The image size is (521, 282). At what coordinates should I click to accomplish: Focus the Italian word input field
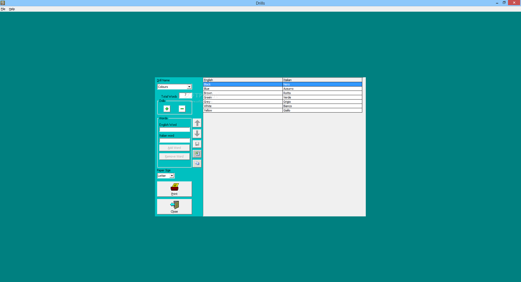174,140
